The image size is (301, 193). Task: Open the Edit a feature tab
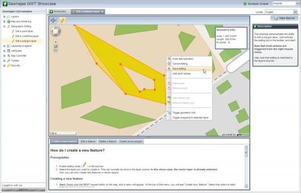pyautogui.click(x=88, y=141)
